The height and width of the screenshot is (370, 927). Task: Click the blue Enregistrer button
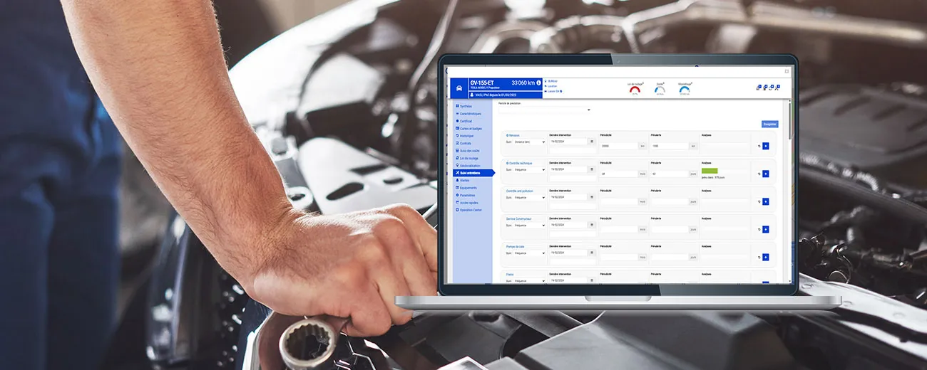pos(769,124)
